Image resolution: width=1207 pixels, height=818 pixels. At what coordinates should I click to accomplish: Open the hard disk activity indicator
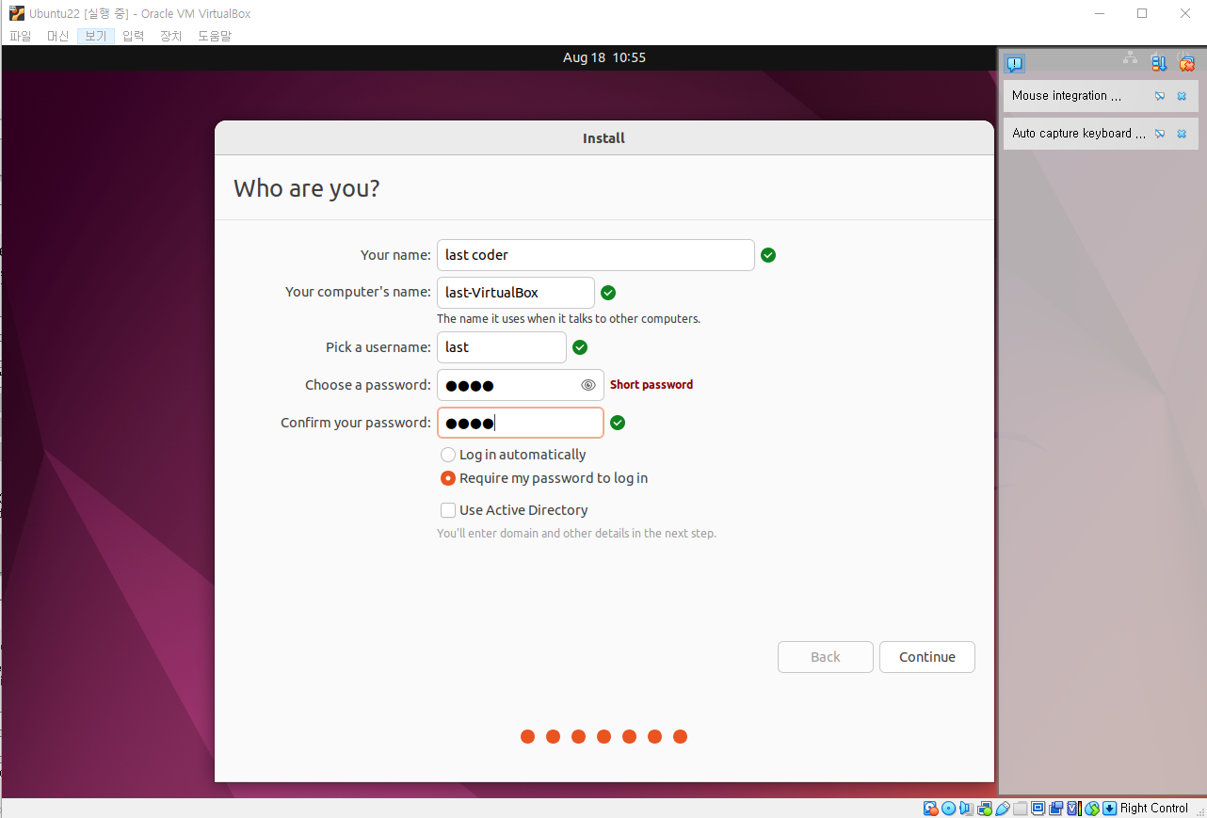click(x=930, y=808)
